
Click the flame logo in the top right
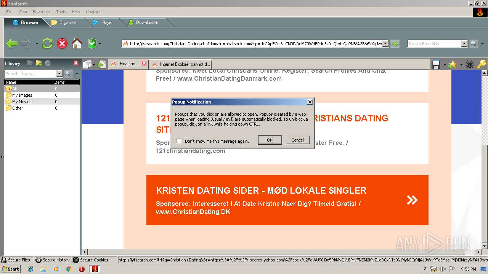pyautogui.click(x=480, y=12)
